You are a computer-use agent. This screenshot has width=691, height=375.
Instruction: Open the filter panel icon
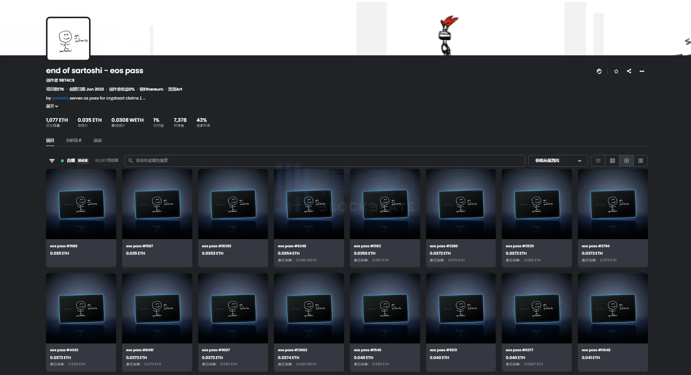(x=52, y=161)
